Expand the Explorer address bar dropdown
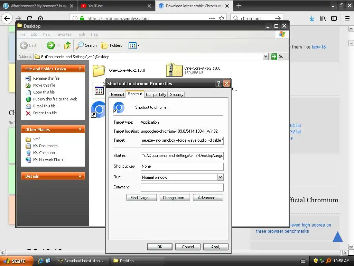354x266 pixels. 266,56
